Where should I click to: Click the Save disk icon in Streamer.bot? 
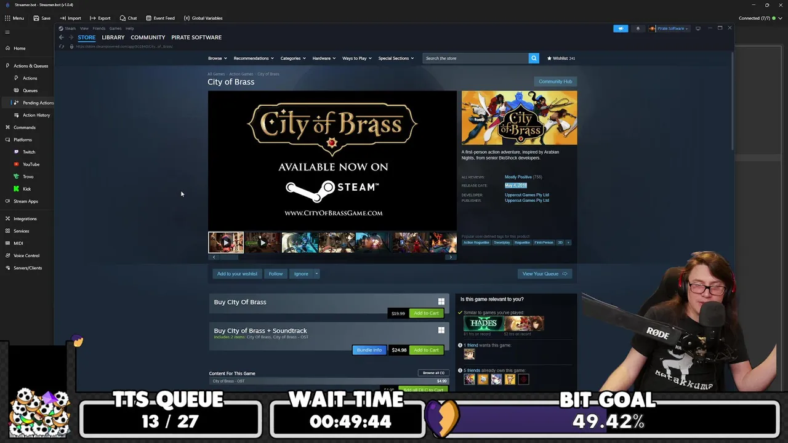point(36,18)
